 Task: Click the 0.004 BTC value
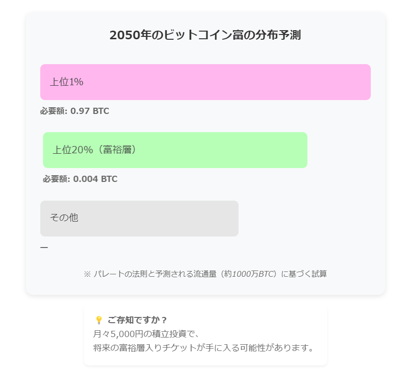[x=95, y=179]
